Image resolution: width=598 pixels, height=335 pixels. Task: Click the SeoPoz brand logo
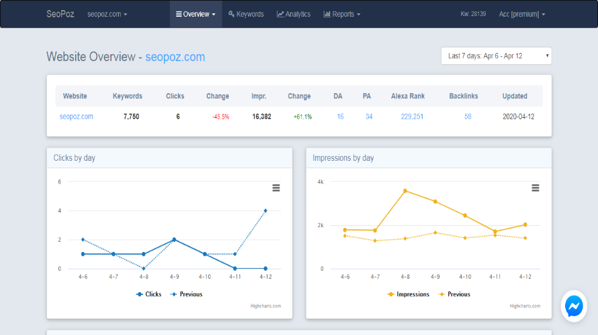pos(60,14)
